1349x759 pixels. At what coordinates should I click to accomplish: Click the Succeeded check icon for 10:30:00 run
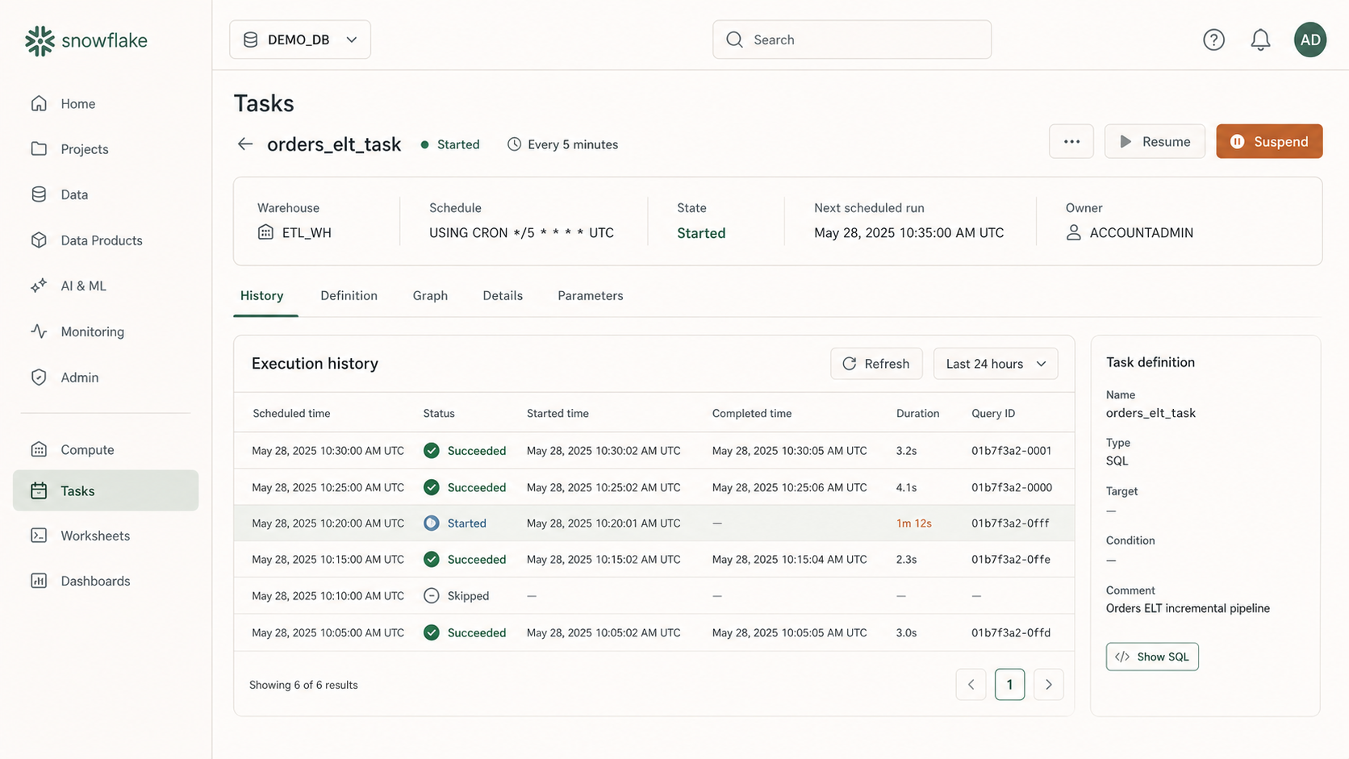click(432, 451)
